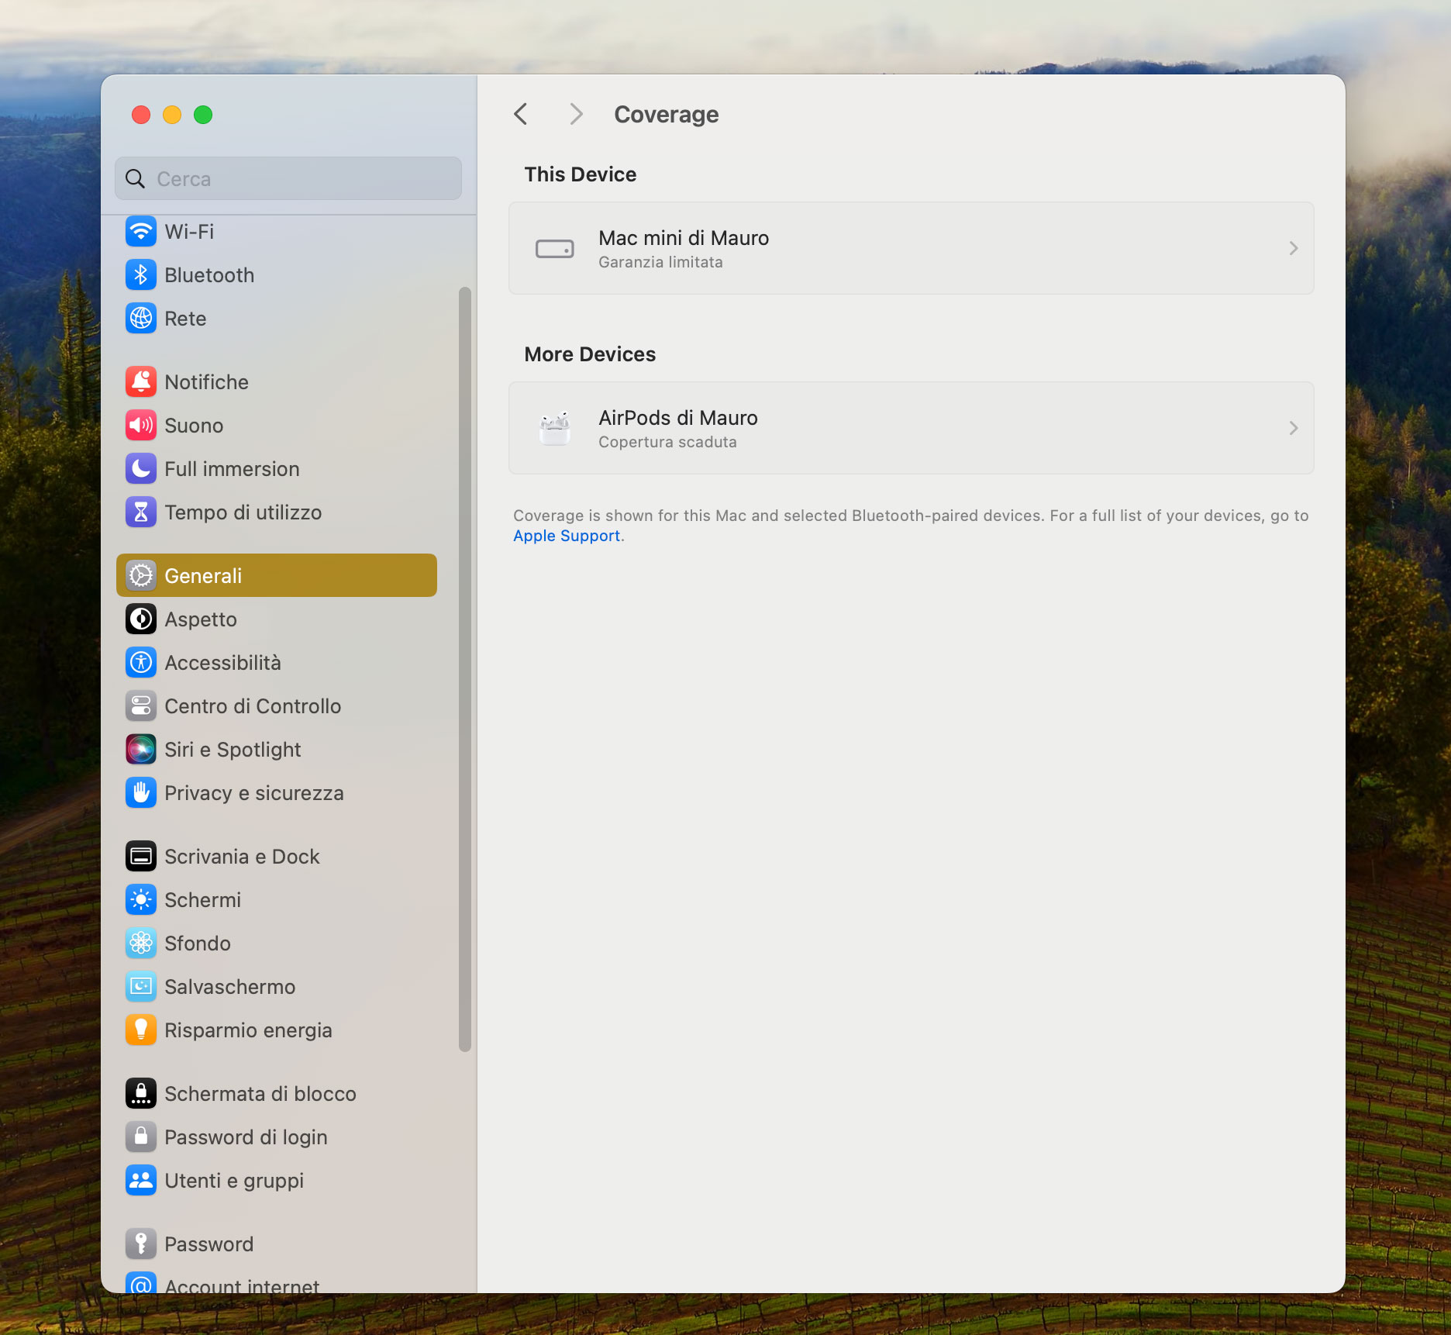Open the Aspetto icon
The height and width of the screenshot is (1335, 1451).
(141, 619)
